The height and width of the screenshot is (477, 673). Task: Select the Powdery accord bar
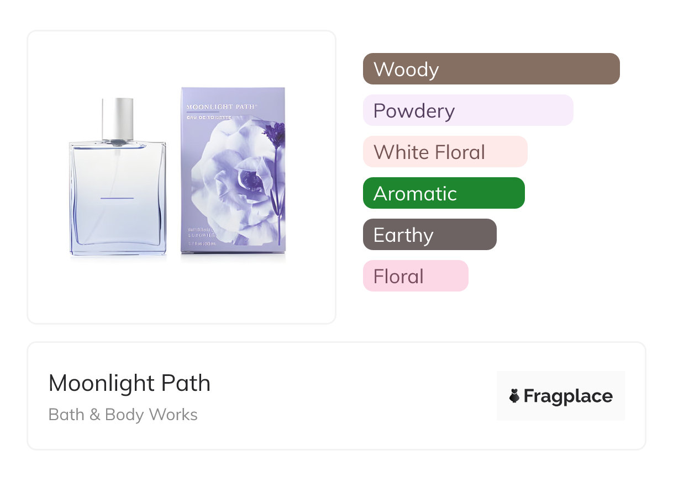(468, 110)
